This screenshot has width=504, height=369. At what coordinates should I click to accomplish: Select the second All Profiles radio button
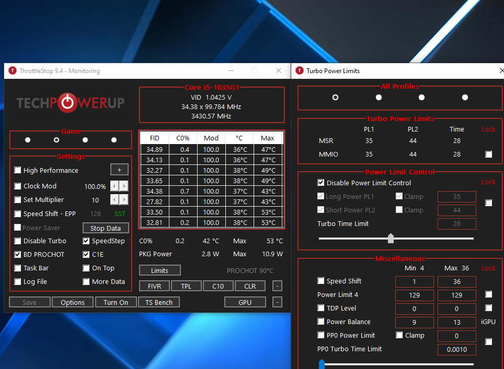tap(379, 97)
